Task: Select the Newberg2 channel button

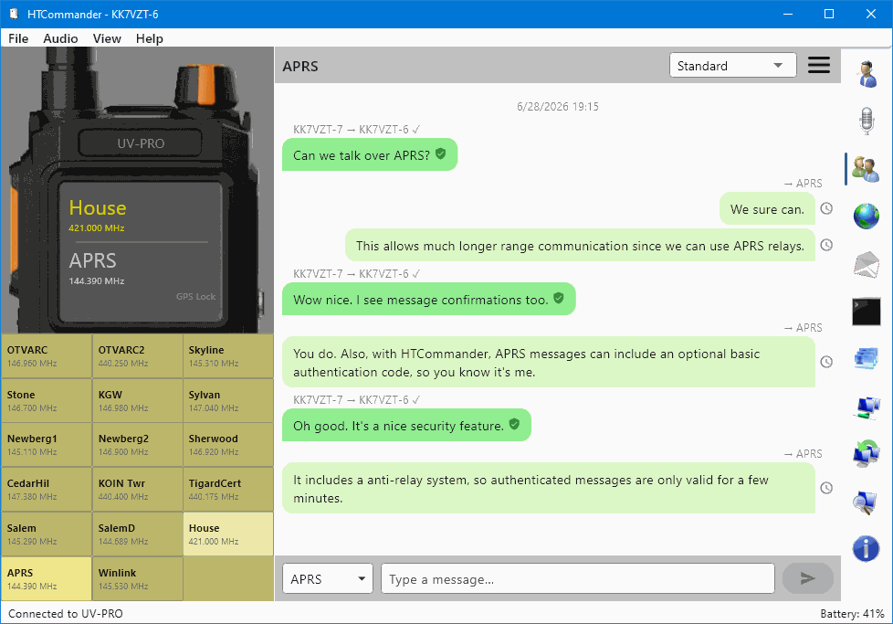Action: coord(137,445)
